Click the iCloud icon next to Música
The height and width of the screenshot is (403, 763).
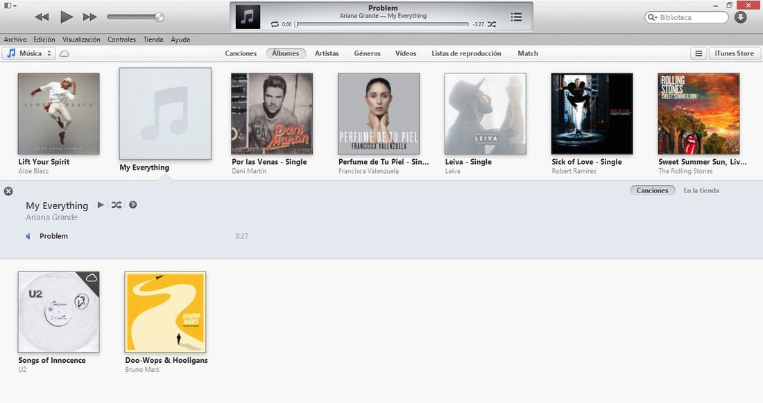65,53
